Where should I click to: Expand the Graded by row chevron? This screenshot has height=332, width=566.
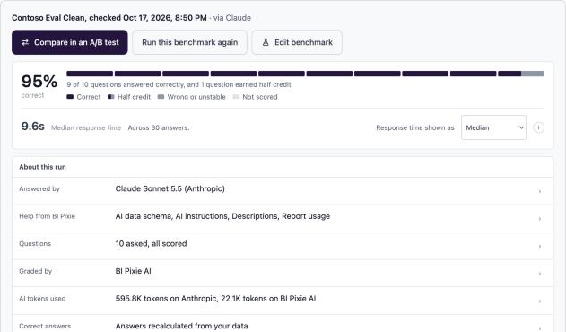pyautogui.click(x=540, y=274)
